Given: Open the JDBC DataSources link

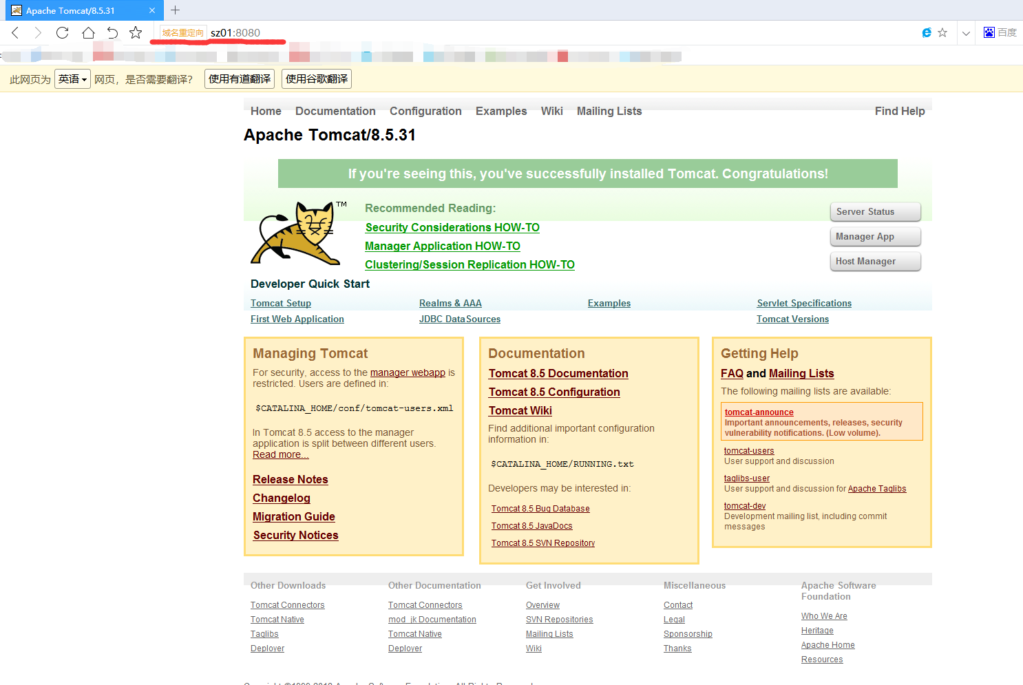Looking at the screenshot, I should (x=460, y=319).
